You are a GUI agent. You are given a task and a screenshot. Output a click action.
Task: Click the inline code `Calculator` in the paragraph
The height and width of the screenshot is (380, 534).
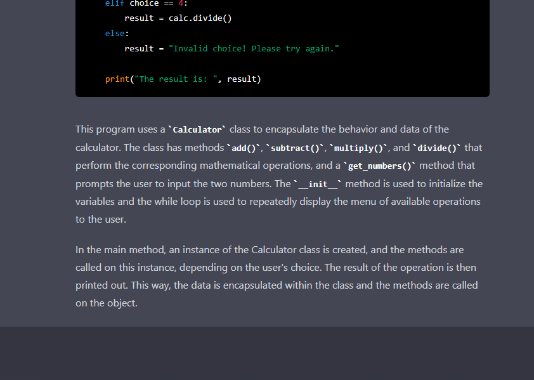pyautogui.click(x=197, y=130)
